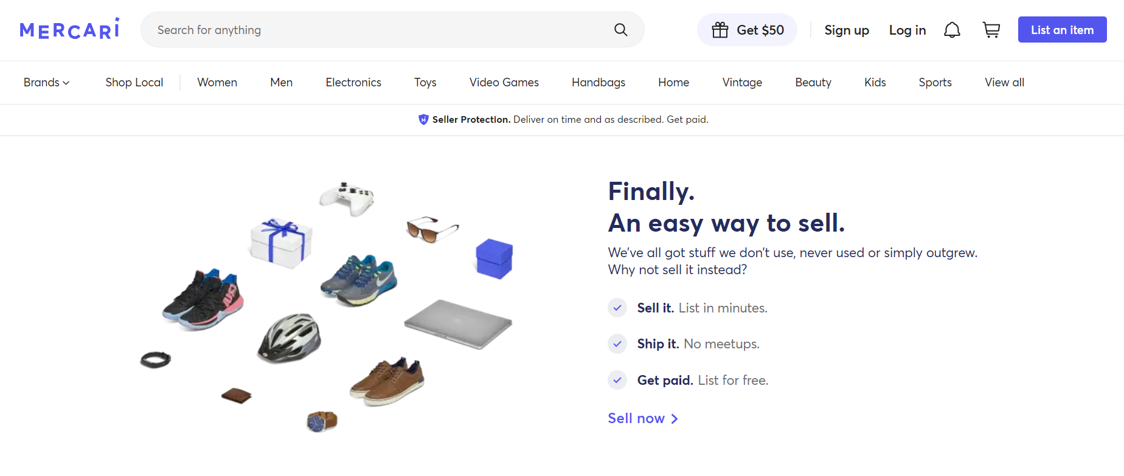
Task: Click the sunglasses image
Action: 432,229
